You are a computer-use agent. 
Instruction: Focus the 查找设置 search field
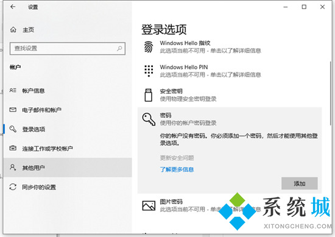coord(68,49)
